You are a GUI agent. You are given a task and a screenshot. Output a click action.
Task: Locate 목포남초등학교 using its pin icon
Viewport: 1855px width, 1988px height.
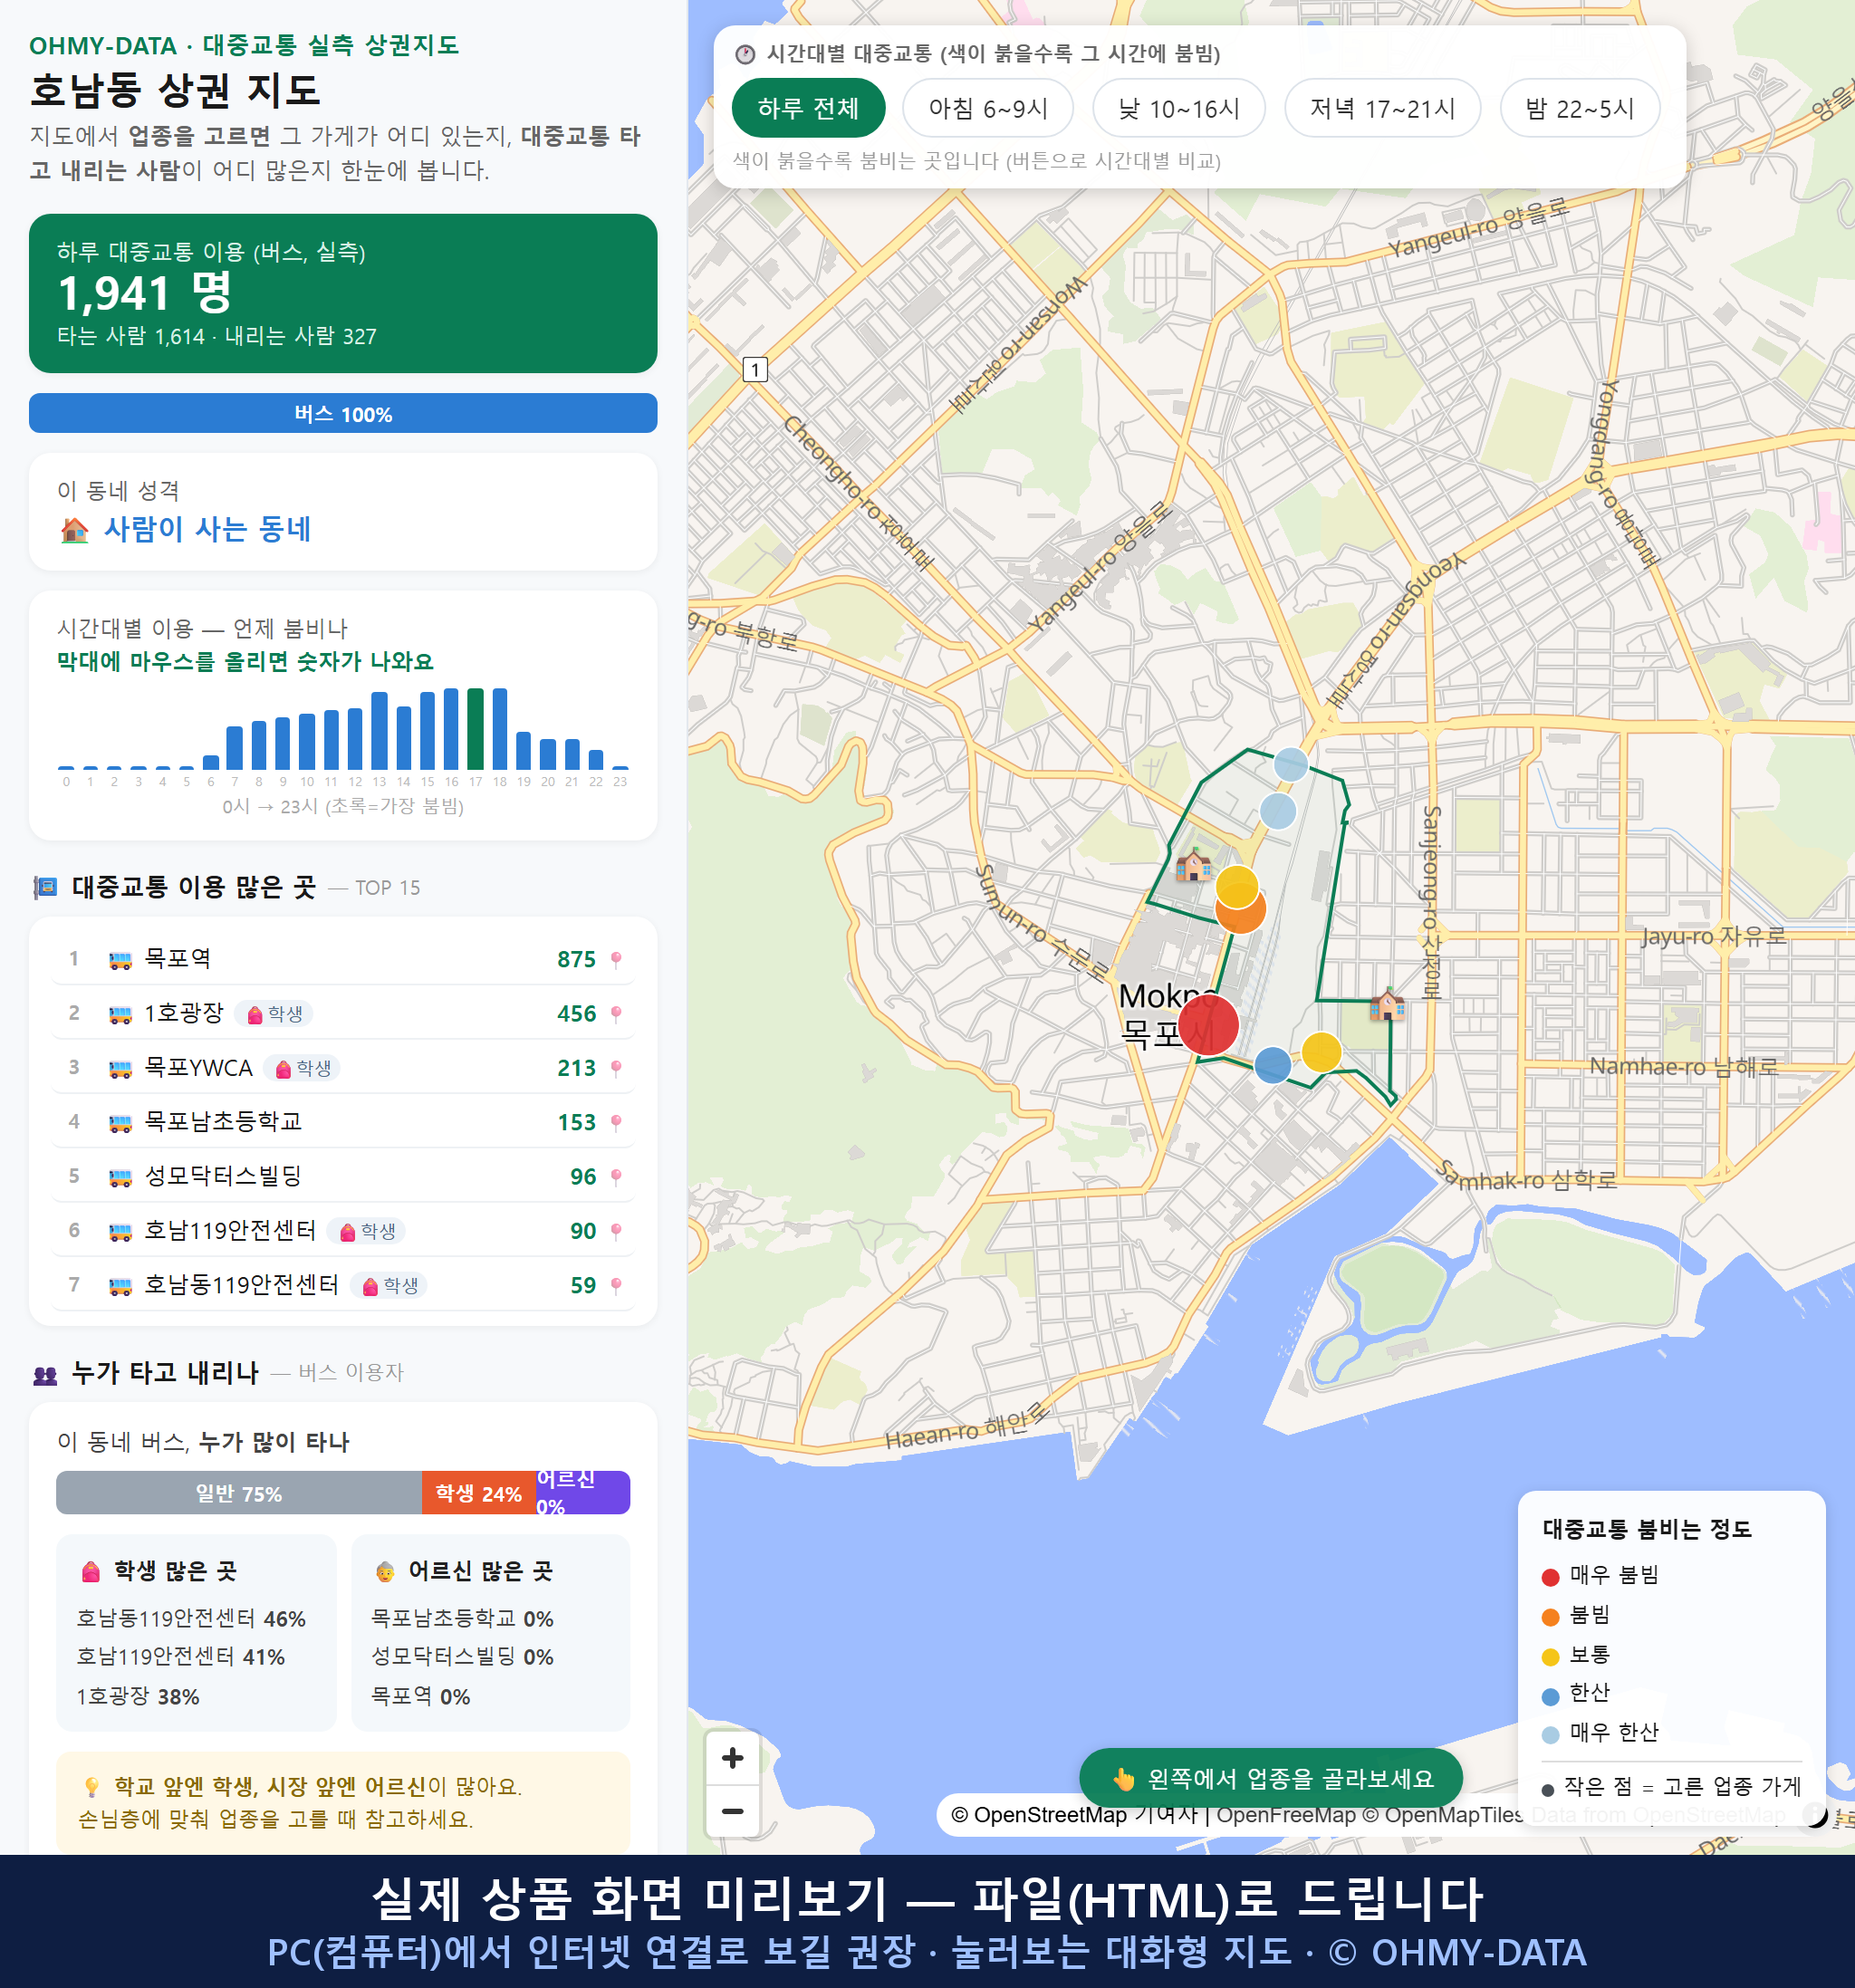point(616,1122)
